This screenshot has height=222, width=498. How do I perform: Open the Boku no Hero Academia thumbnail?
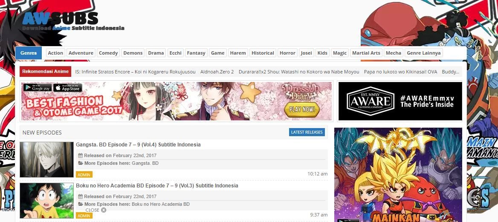click(47, 200)
